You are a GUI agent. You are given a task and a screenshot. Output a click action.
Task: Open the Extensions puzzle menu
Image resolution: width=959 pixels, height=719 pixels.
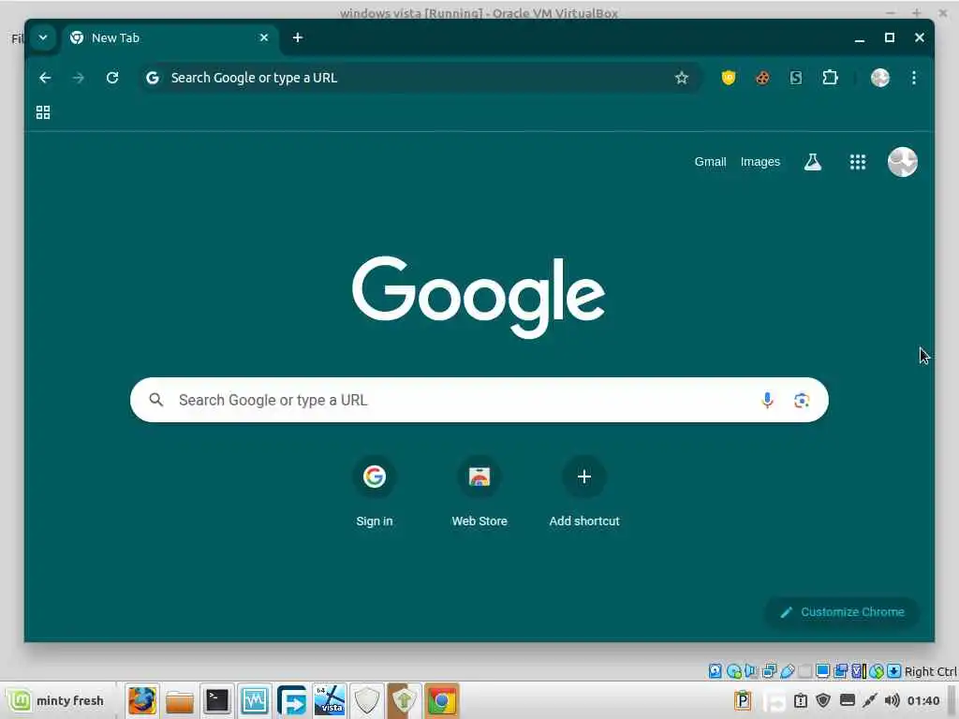click(x=830, y=78)
